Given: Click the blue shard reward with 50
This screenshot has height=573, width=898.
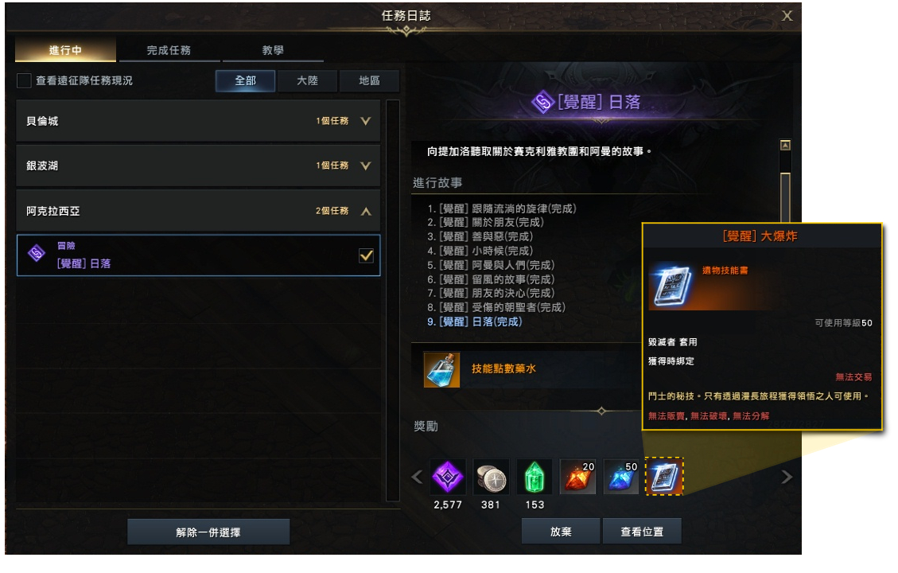Looking at the screenshot, I should point(621,477).
